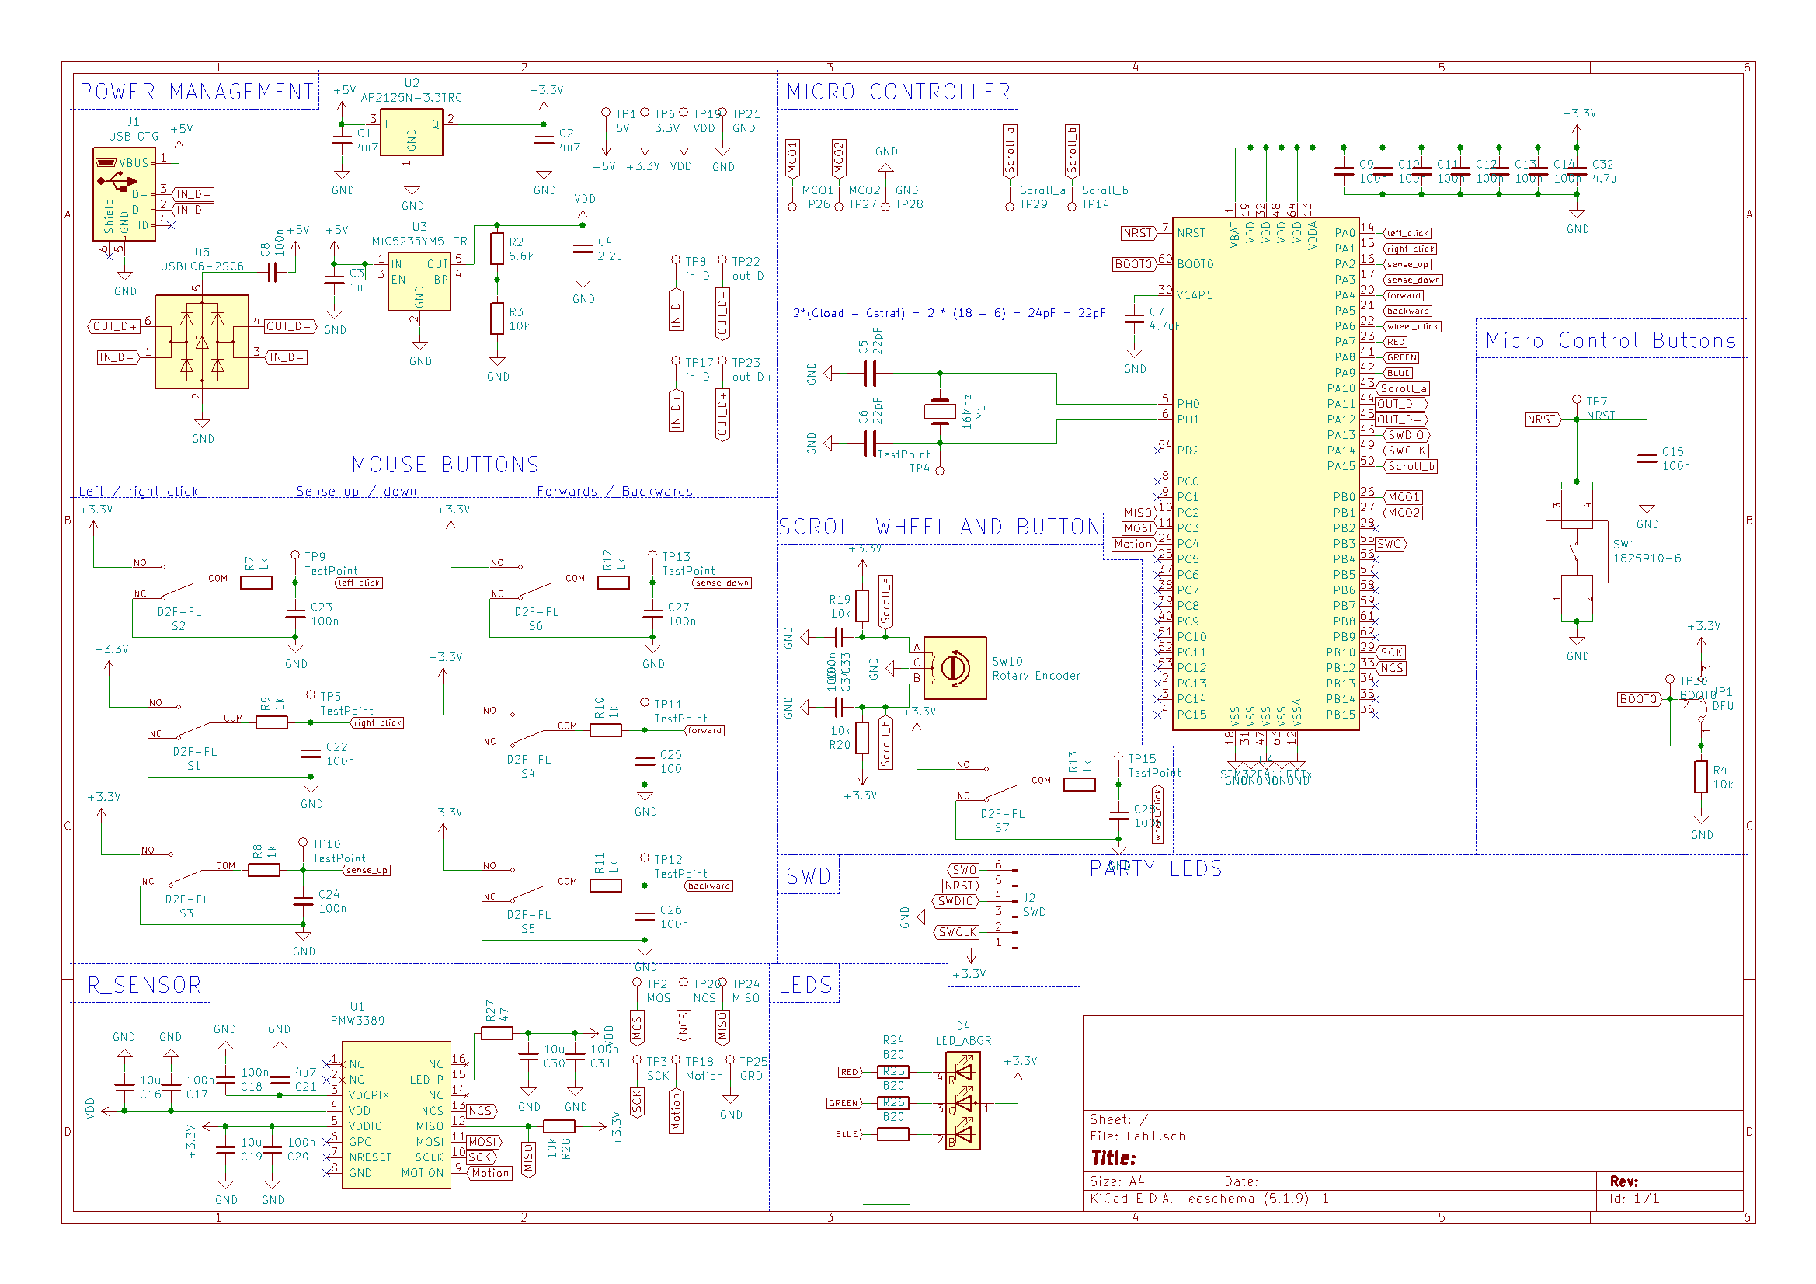The width and height of the screenshot is (1816, 1284).
Task: Click the NRST global label at MCU pin 7
Action: click(1139, 232)
